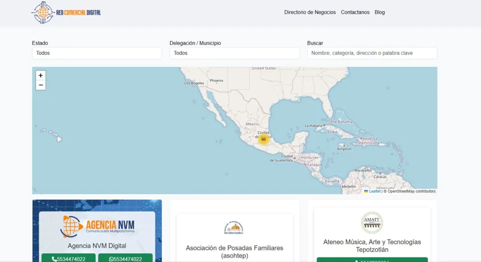Open the Estado dropdown

97,53
